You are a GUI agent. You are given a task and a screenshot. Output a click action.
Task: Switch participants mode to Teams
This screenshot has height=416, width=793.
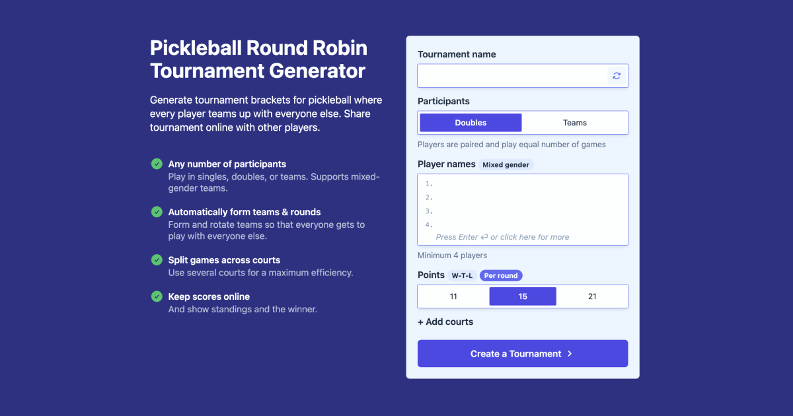574,122
